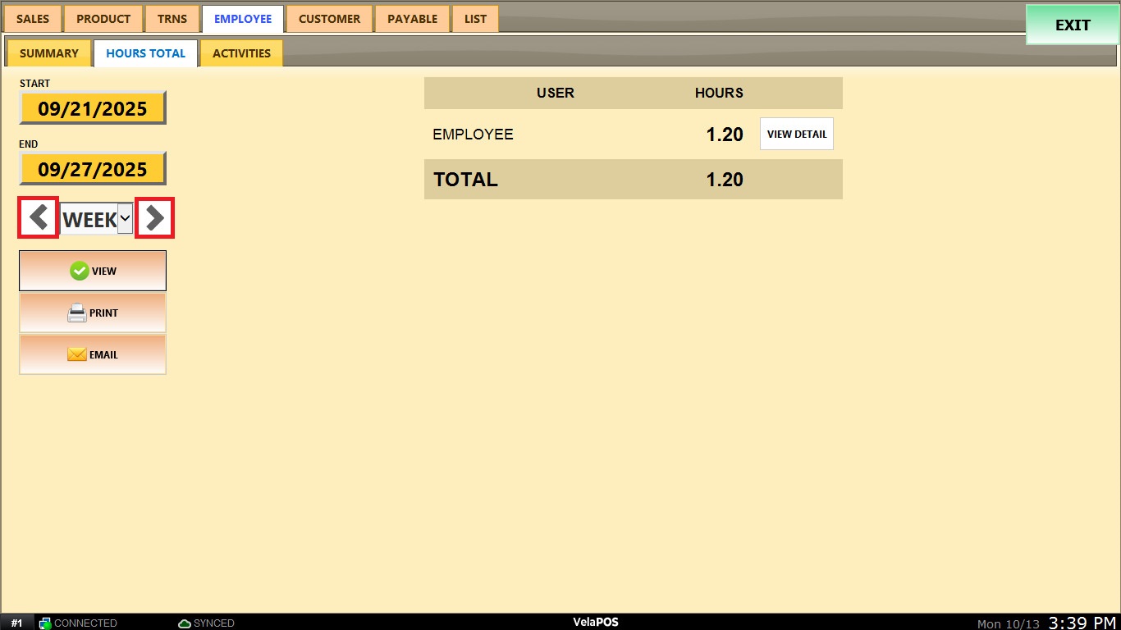Click the green checkmark VIEW button
Screen dimensions: 1121x630
(x=93, y=271)
